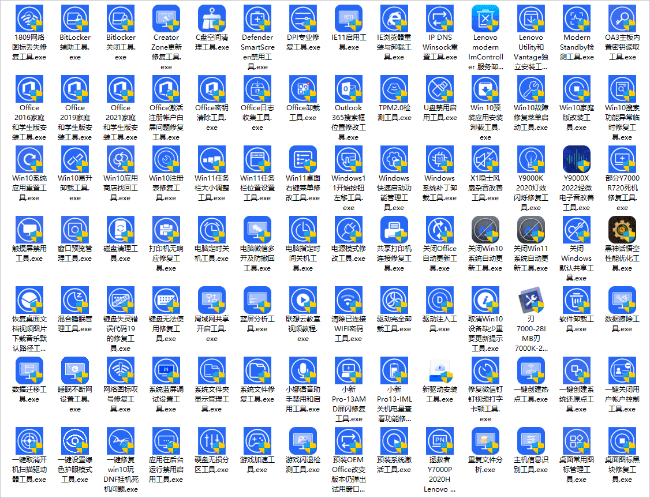
Task: Select the 电脑定时关机工具.exe icon
Action: (x=212, y=230)
